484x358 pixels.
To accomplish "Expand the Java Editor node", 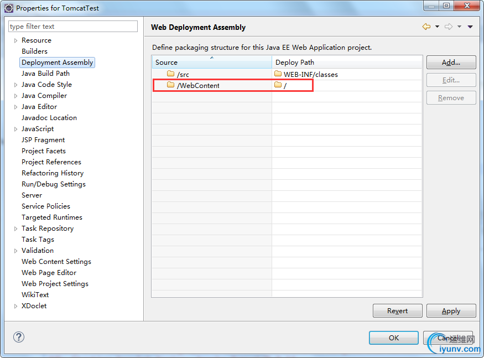I will [x=15, y=107].
